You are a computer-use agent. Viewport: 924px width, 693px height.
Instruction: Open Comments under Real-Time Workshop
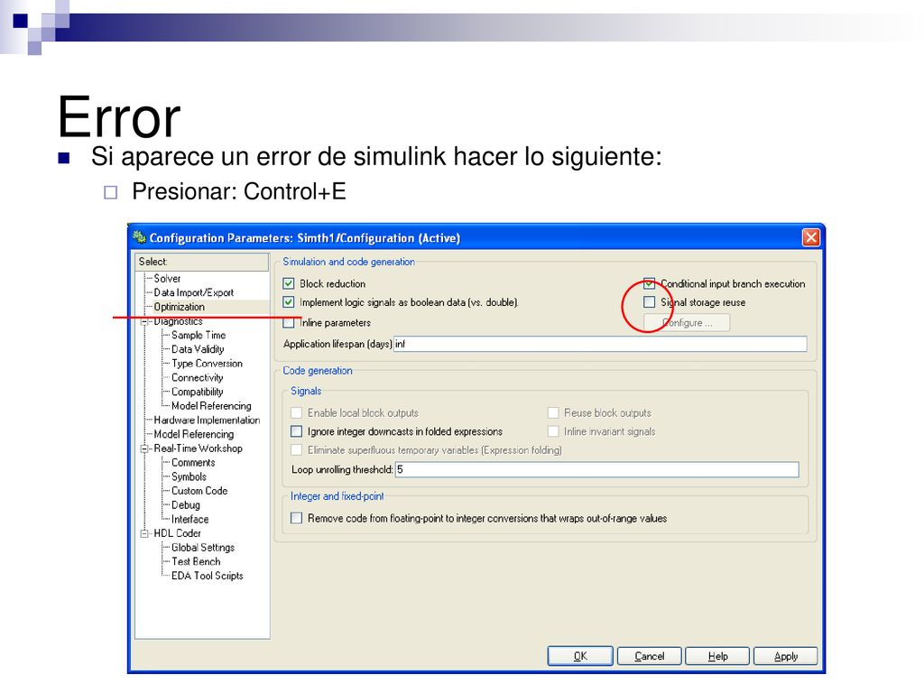tap(193, 463)
